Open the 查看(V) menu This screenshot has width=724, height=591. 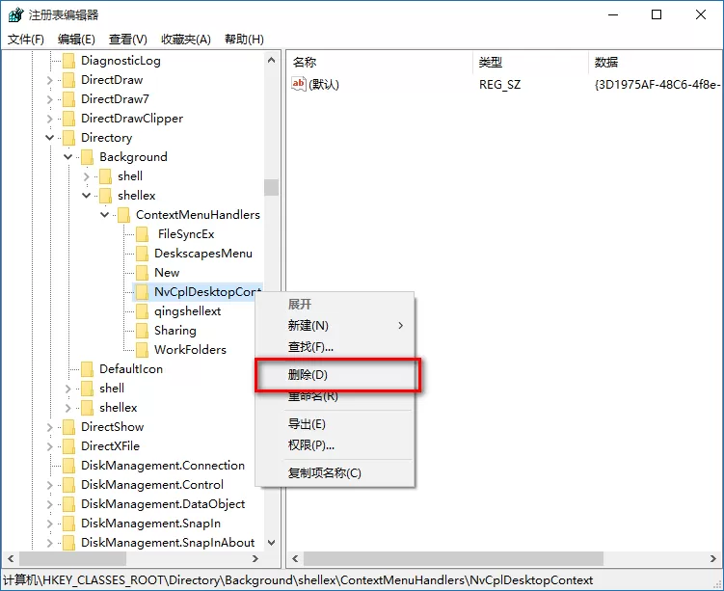click(x=128, y=40)
